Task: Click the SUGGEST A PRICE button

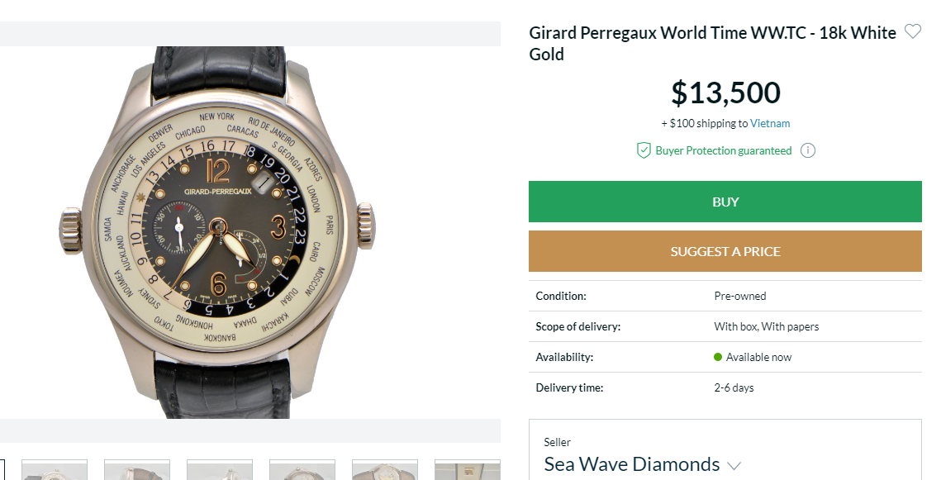Action: coord(725,251)
